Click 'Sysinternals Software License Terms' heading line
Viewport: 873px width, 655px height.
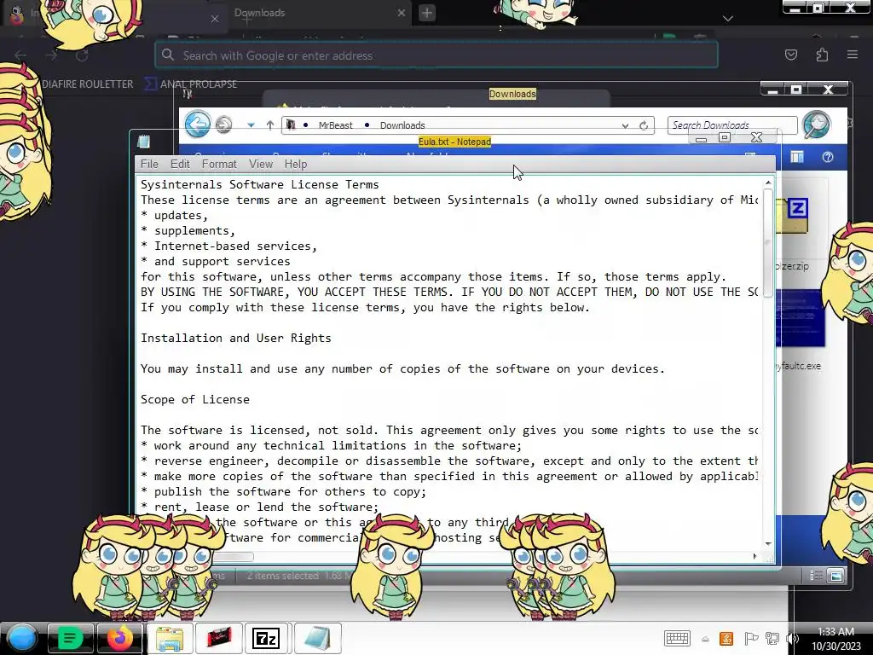point(259,184)
